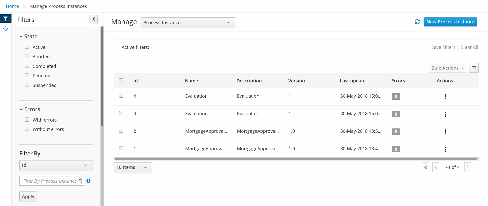Open the filter funnel sidebar icon

(6, 19)
